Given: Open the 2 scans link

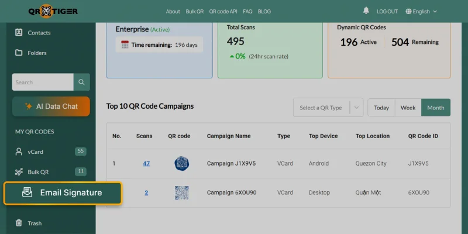Looking at the screenshot, I should [146, 193].
